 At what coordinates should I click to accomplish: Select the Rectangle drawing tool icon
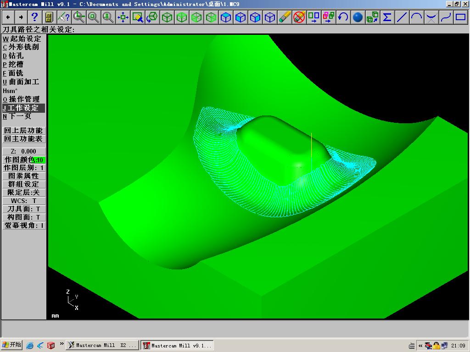coord(461,17)
